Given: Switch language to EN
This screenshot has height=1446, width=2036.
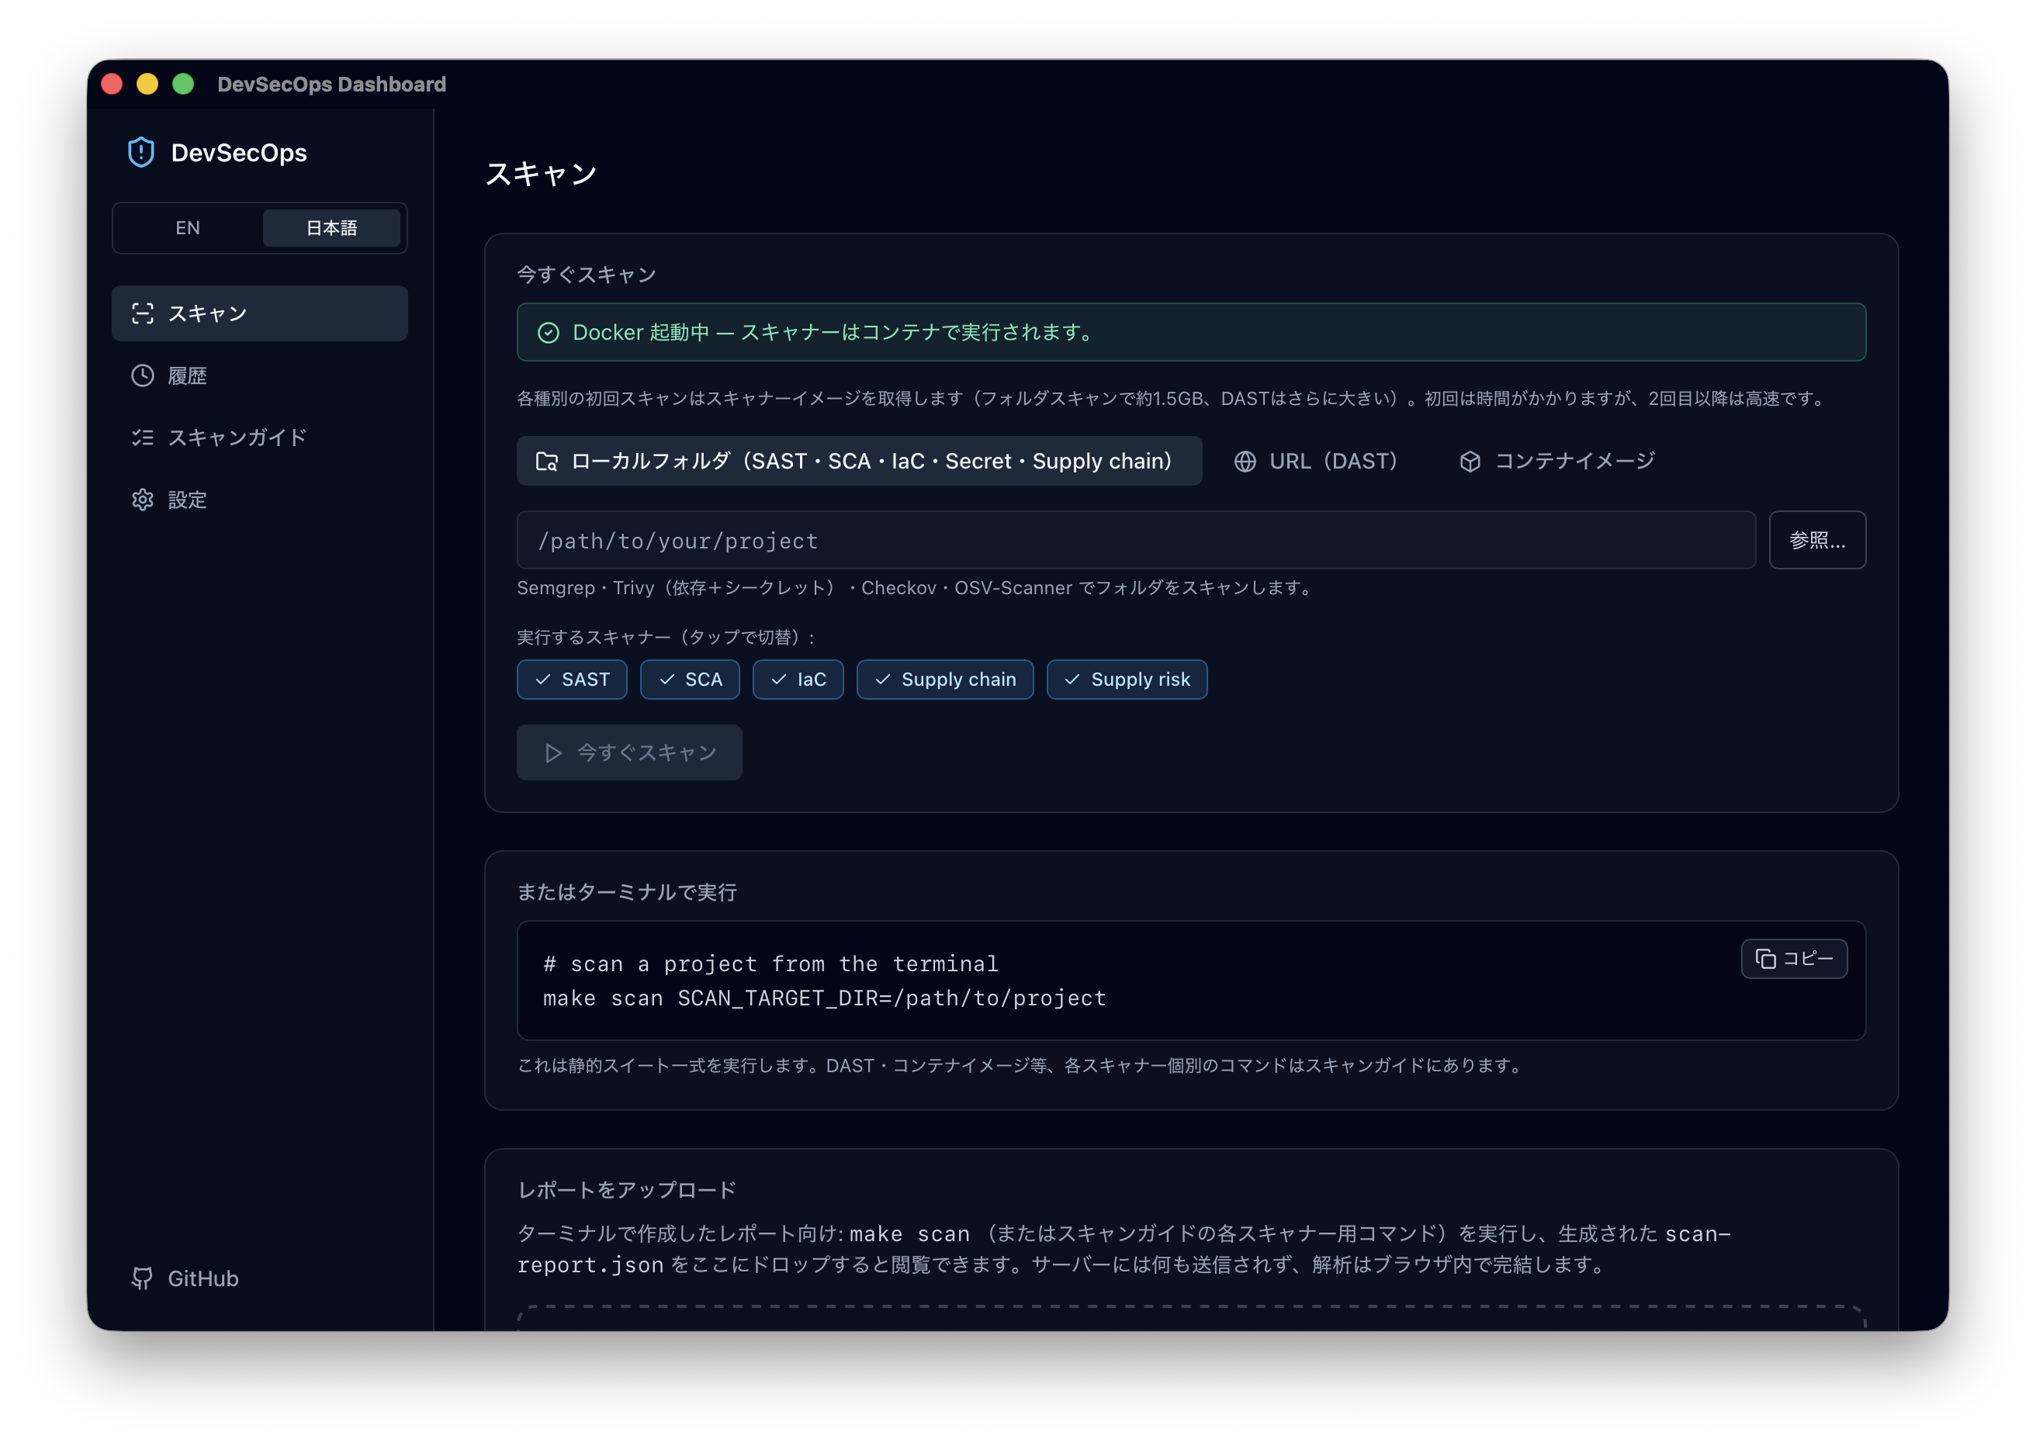Looking at the screenshot, I should [188, 228].
